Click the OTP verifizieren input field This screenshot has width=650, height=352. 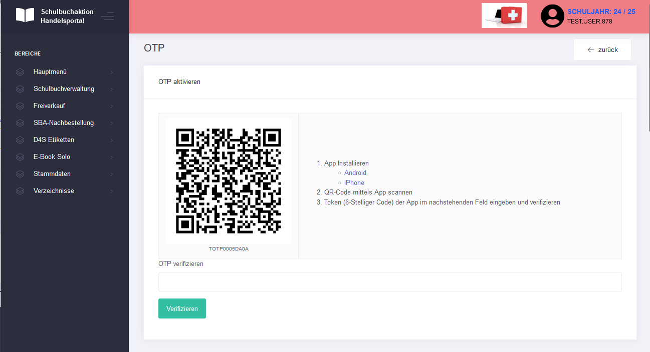pos(390,282)
